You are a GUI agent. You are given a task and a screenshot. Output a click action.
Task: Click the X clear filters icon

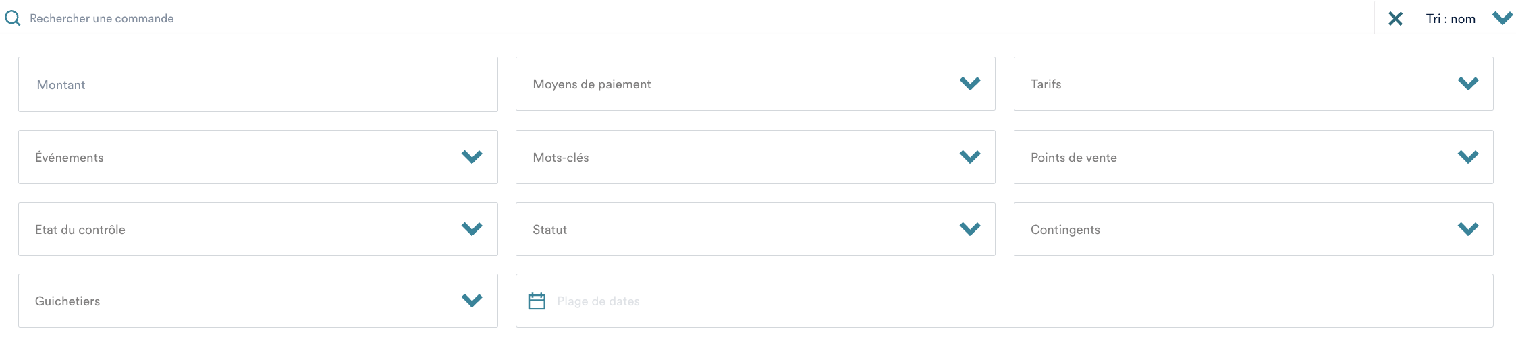[1395, 19]
